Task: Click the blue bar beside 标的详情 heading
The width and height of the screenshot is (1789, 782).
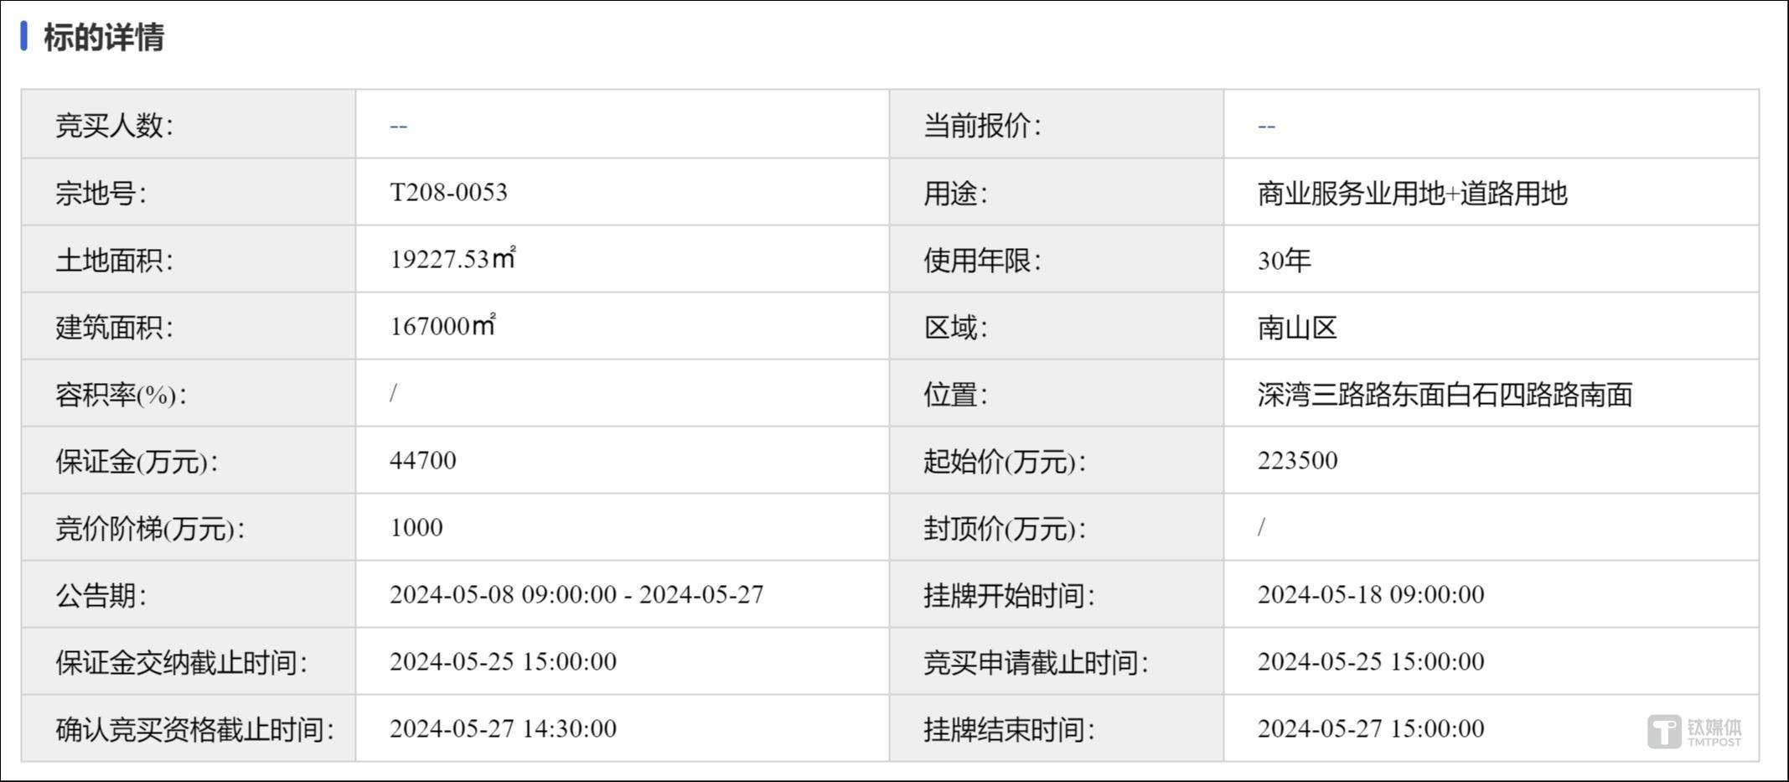Action: (x=24, y=36)
